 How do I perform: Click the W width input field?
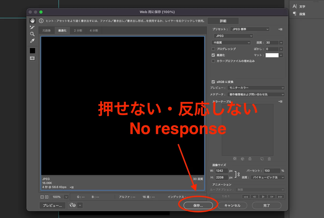[x=222, y=171]
